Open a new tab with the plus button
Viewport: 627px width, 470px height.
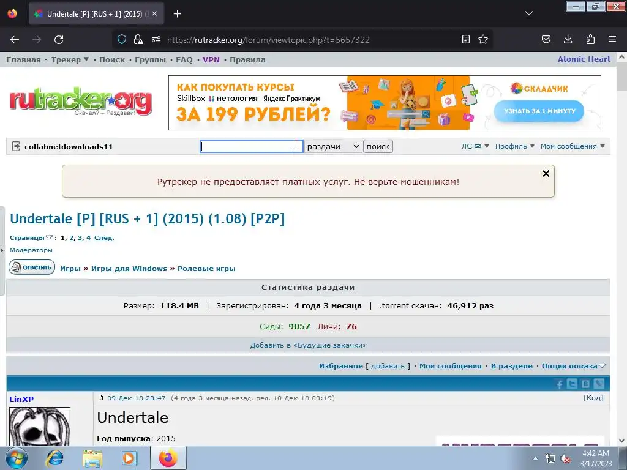[x=177, y=14]
